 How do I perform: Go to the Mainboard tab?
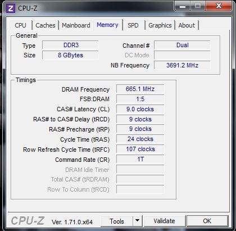76,25
